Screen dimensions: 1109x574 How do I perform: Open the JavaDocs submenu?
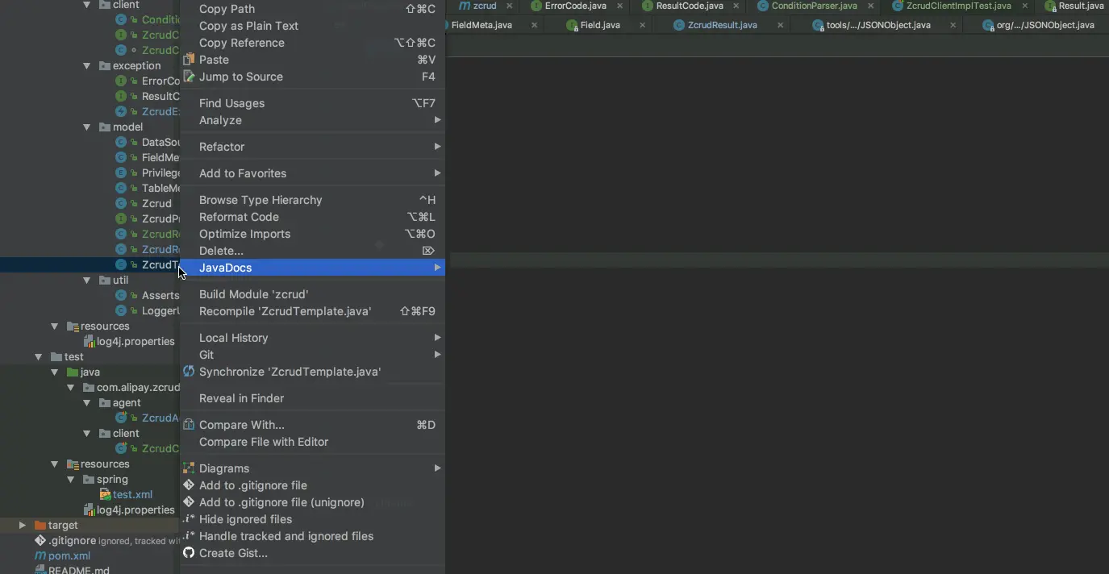312,268
